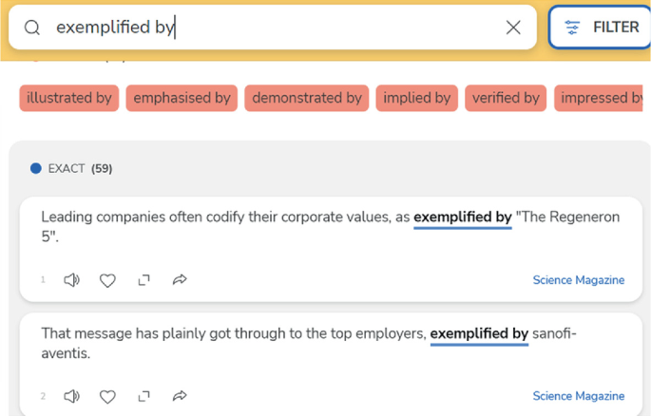Choose the "demonstrated by" suggestion
Viewport: 651px width, 416px height.
pyautogui.click(x=307, y=98)
